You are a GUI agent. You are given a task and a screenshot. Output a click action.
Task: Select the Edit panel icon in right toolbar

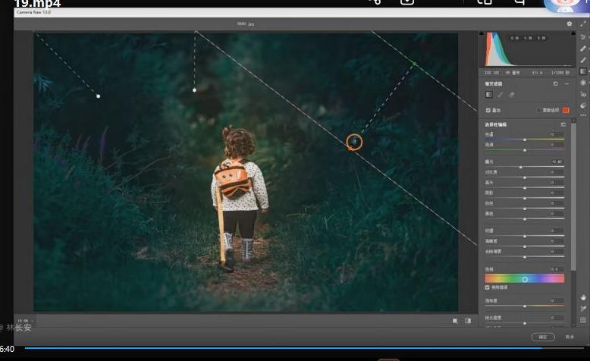583,37
